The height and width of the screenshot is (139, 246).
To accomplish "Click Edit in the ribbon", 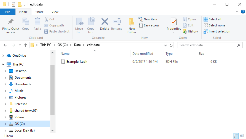I will (188, 25).
